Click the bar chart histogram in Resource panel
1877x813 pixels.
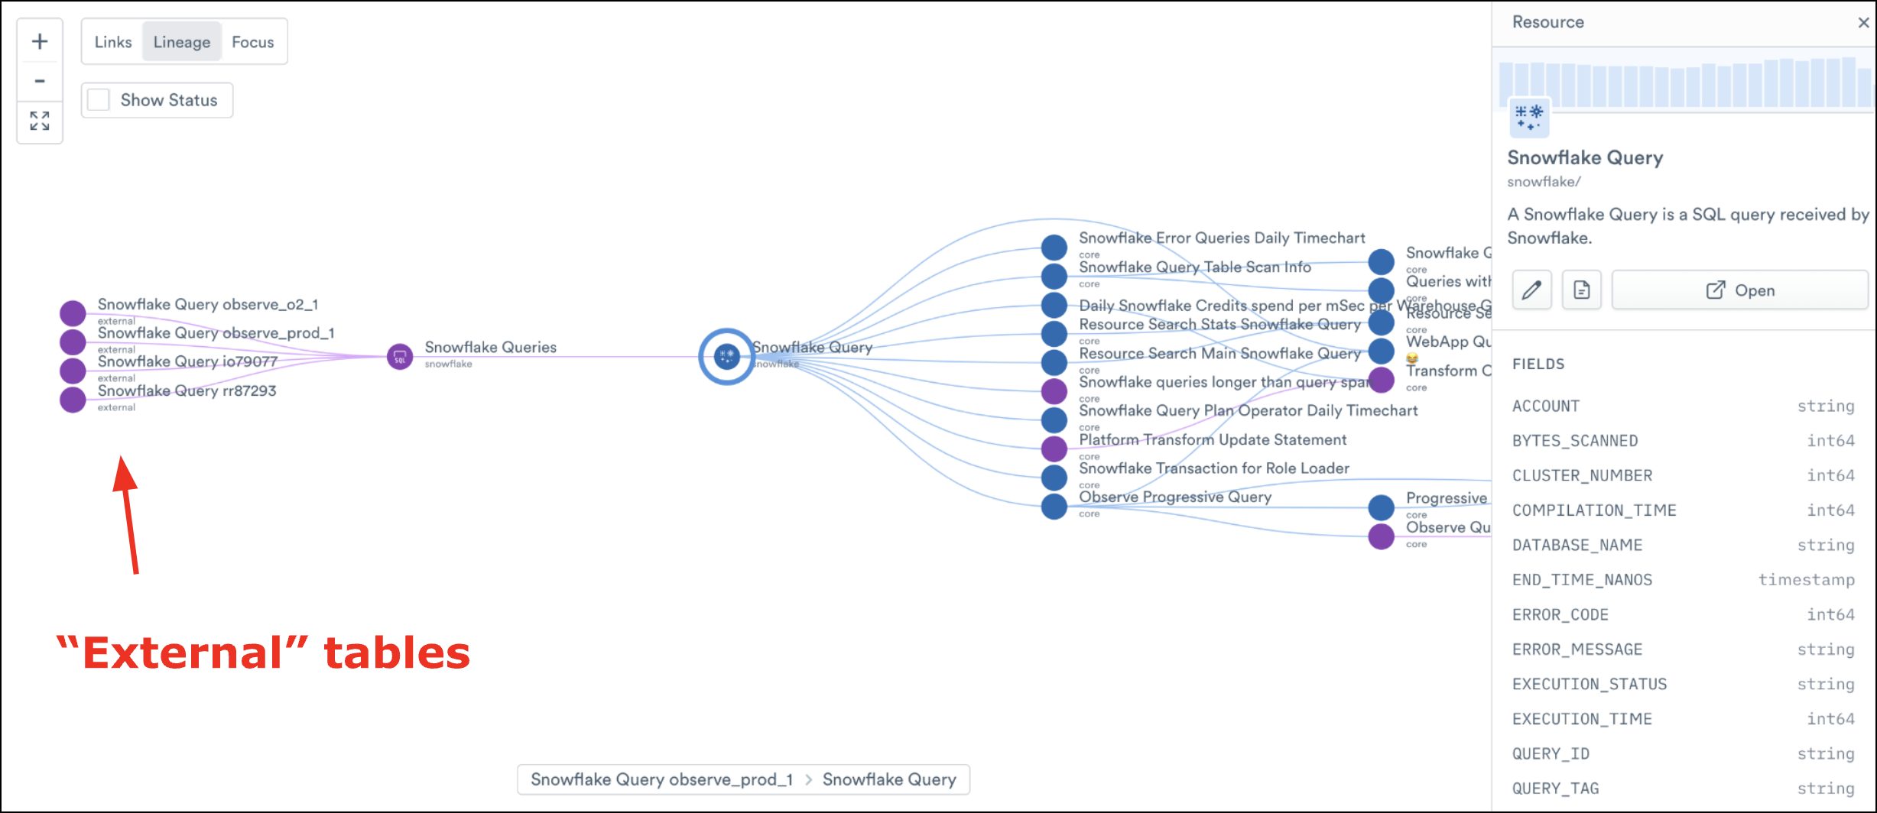point(1685,81)
